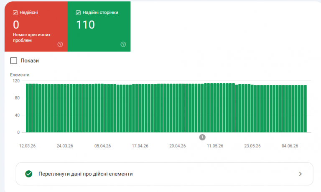Click the 04.06.26 date label
This screenshot has height=192, width=321.
[290, 146]
